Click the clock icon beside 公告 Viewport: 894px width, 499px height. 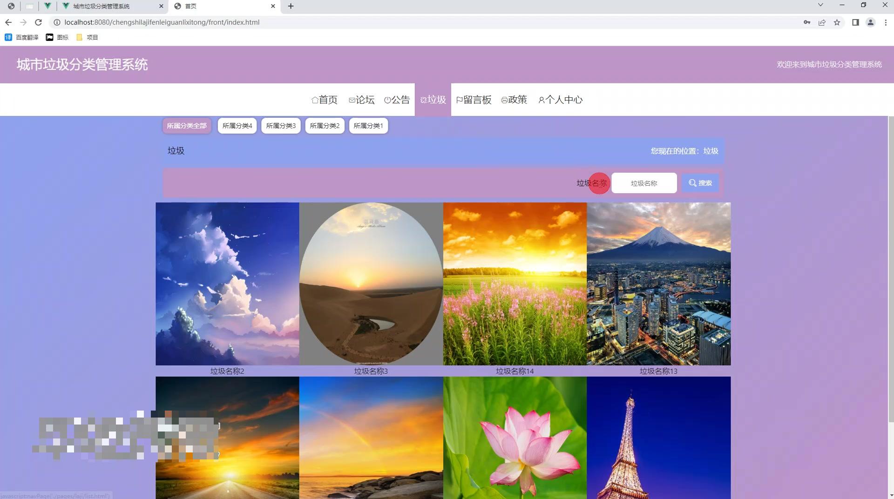[387, 100]
